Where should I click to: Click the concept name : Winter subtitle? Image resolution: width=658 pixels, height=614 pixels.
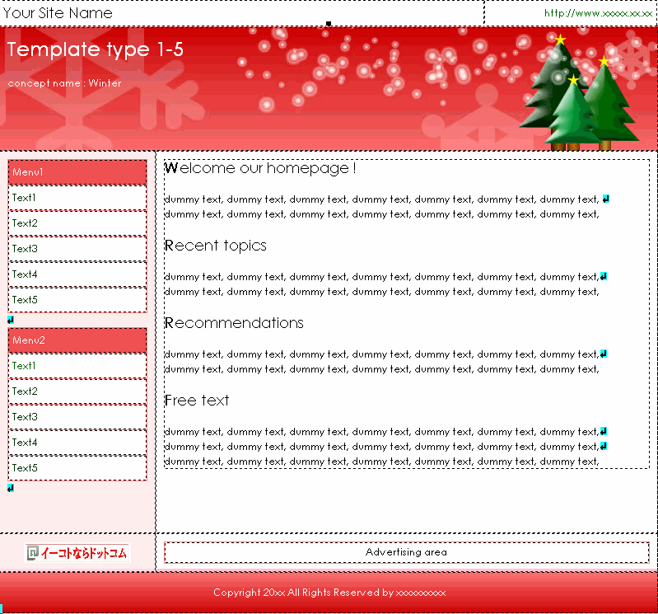pyautogui.click(x=64, y=83)
